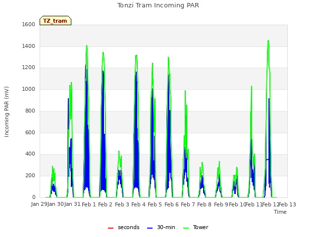
Task: Click the Feb 6 date tick label
Action: [x=171, y=204]
